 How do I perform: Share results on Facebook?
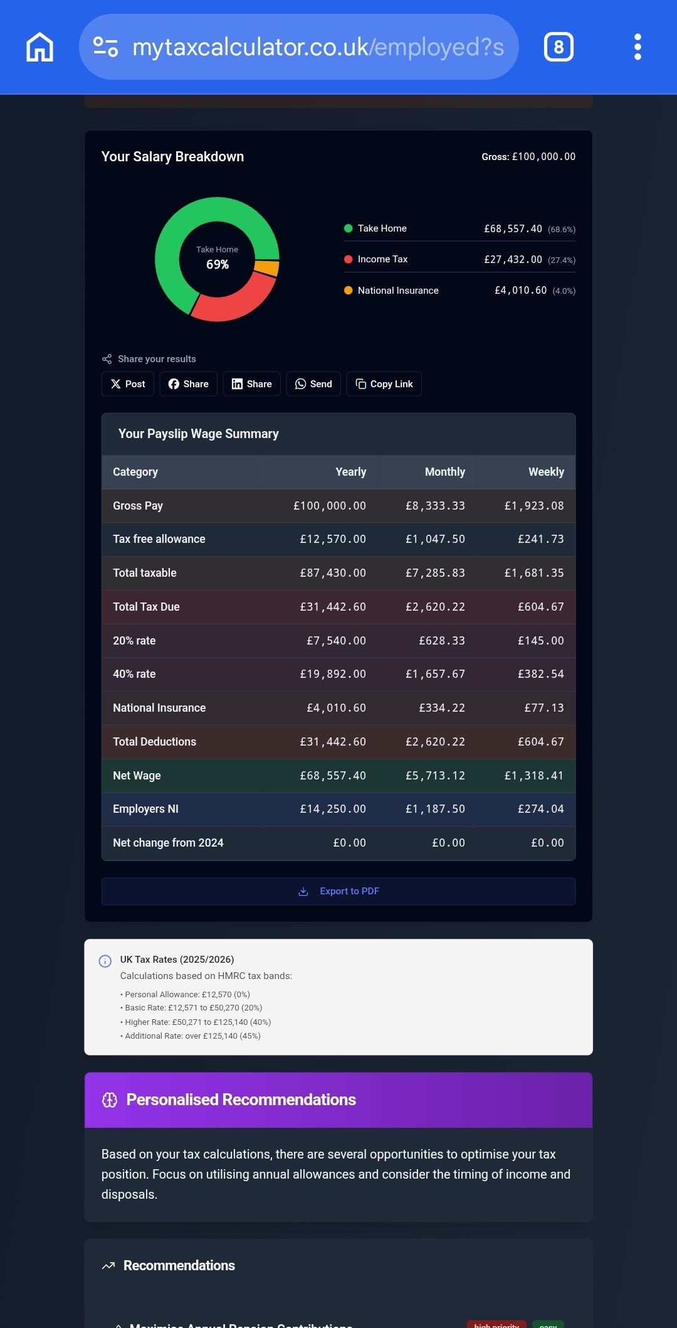(188, 384)
